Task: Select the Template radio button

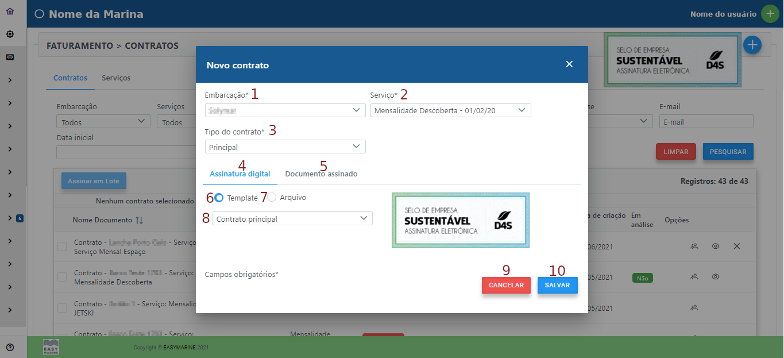Action: (219, 198)
